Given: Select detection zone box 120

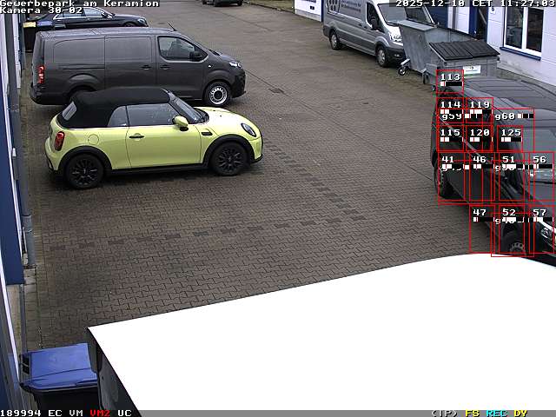Looking at the screenshot, I should pyautogui.click(x=480, y=138).
